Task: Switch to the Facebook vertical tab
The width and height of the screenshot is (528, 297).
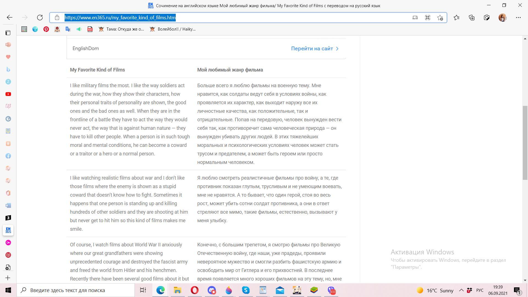Action: pos(8,156)
